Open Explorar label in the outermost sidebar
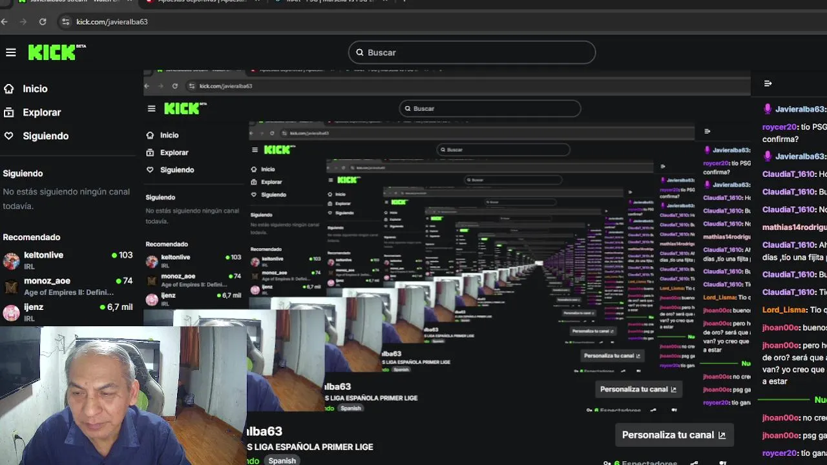The width and height of the screenshot is (827, 465). 42,112
